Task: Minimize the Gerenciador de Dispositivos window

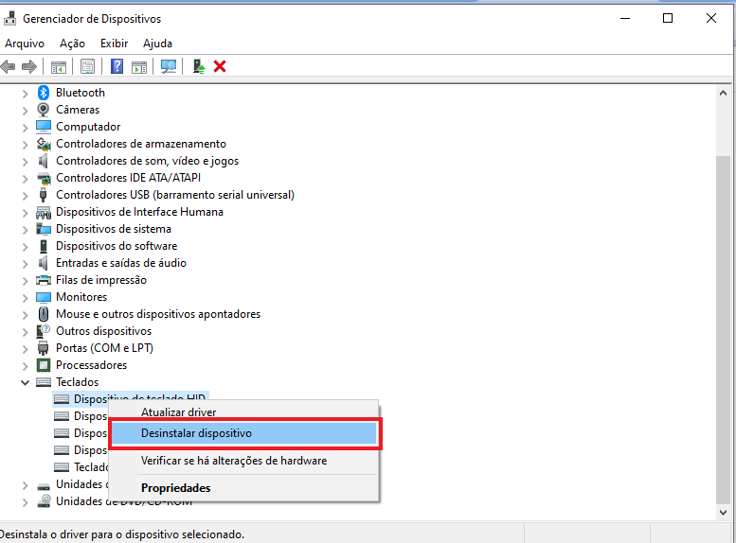Action: [x=625, y=18]
